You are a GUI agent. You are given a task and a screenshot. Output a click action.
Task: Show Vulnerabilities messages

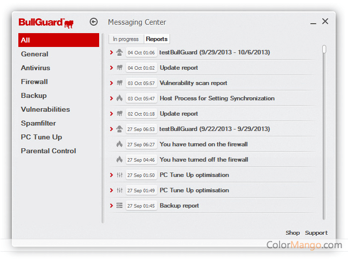46,109
